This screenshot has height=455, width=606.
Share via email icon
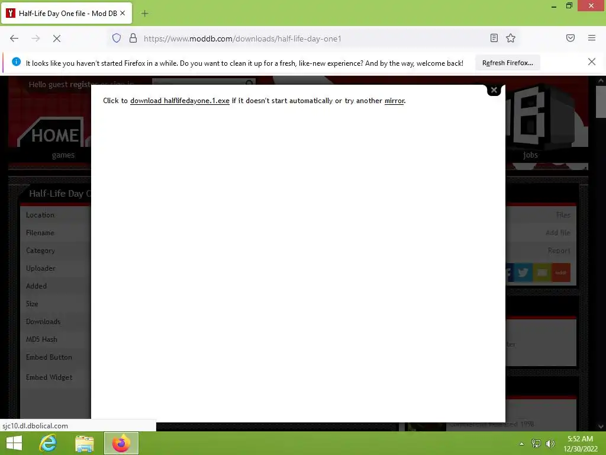point(542,273)
